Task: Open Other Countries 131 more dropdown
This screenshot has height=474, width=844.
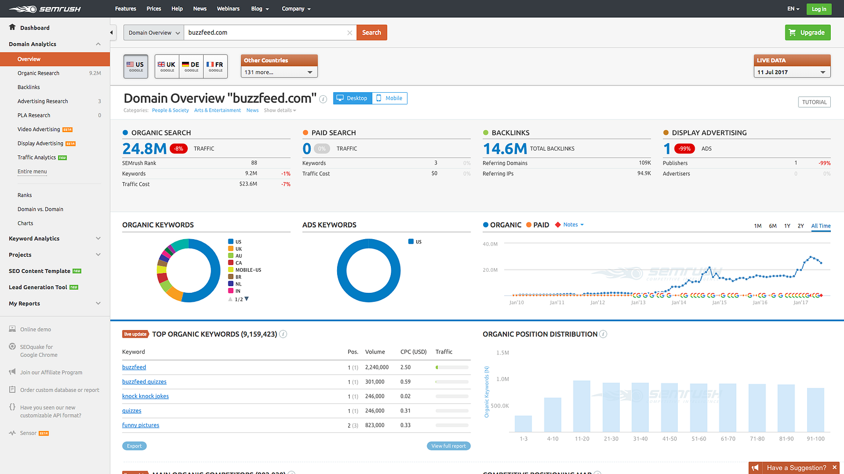Action: coord(279,72)
